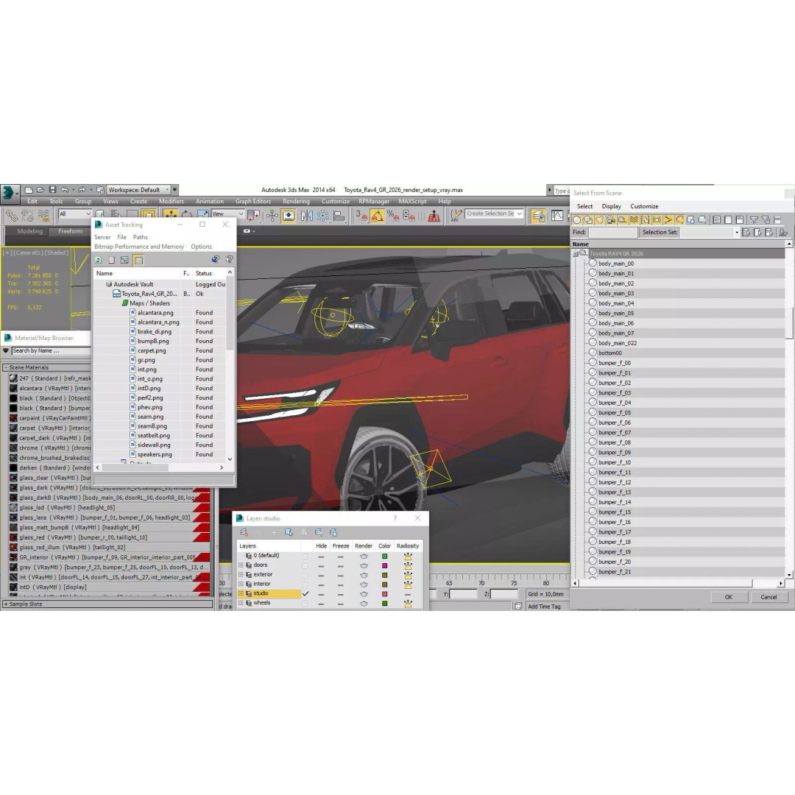Switch to the Freeform ribbon tab
This screenshot has height=795, width=795.
pos(70,231)
